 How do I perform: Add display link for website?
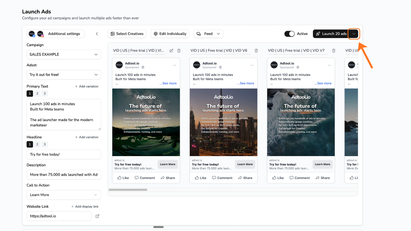click(85, 207)
